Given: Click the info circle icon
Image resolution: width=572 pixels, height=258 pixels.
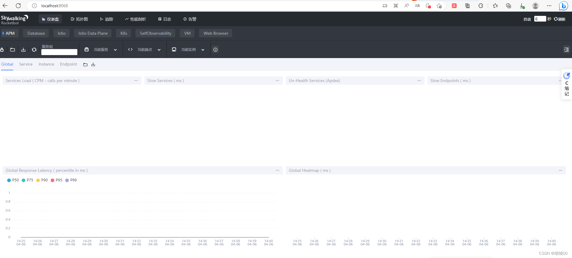Looking at the screenshot, I should click(215, 50).
